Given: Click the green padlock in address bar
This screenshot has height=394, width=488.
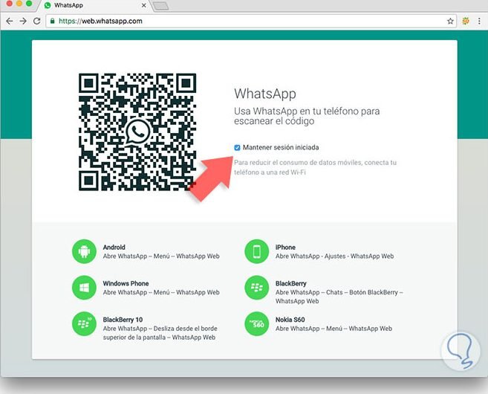Looking at the screenshot, I should point(52,21).
